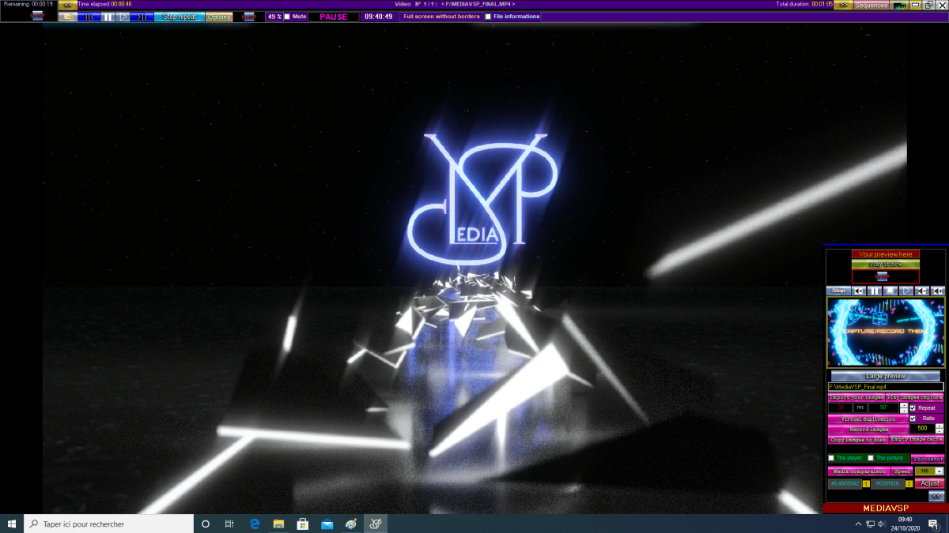Image resolution: width=949 pixels, height=533 pixels.
Task: Enable the File informations checkbox
Action: click(488, 17)
